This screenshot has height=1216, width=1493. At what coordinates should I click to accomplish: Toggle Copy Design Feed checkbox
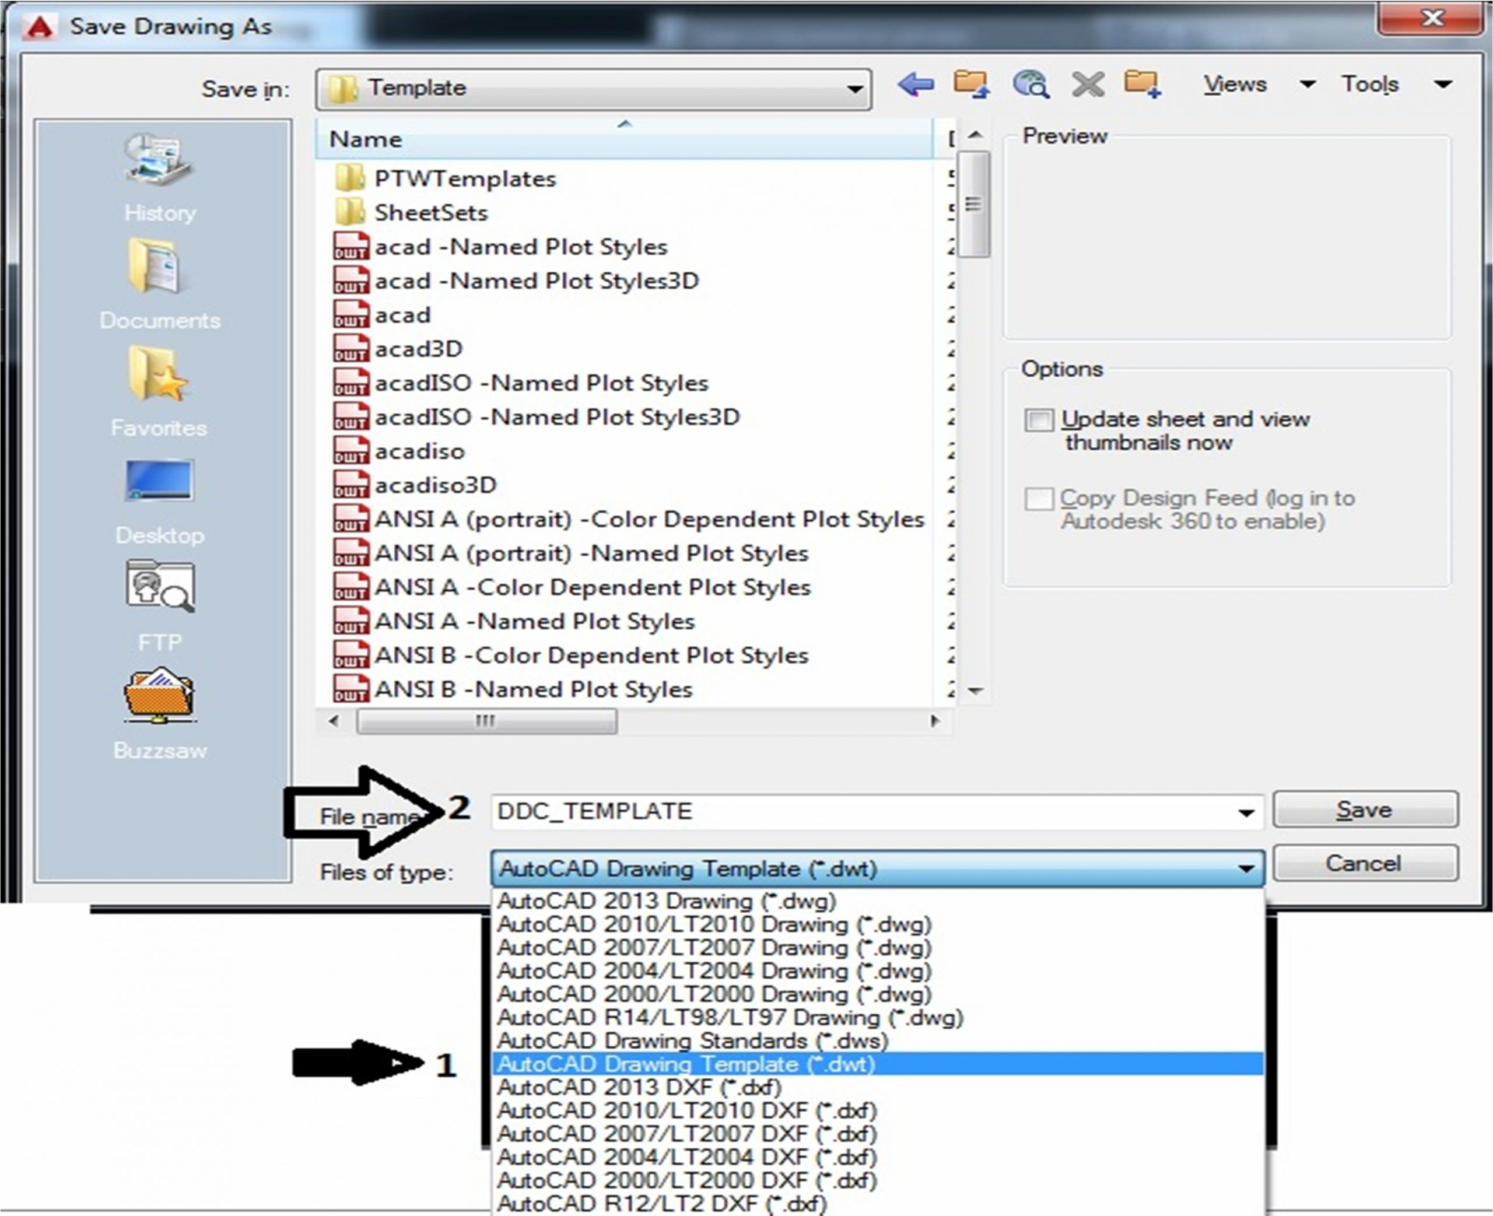tap(1039, 499)
